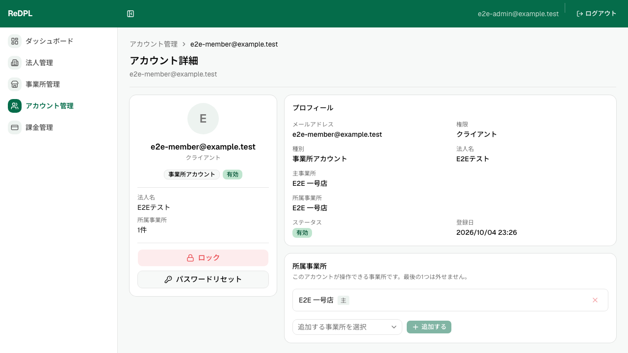
Task: Log out using ログアウト
Action: coord(597,14)
